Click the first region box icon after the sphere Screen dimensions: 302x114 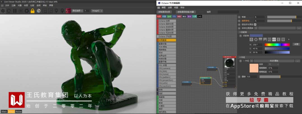point(44,11)
